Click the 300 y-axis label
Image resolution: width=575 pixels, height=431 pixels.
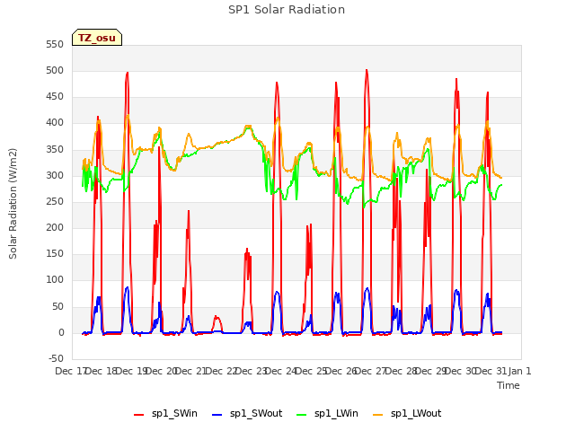(x=55, y=176)
